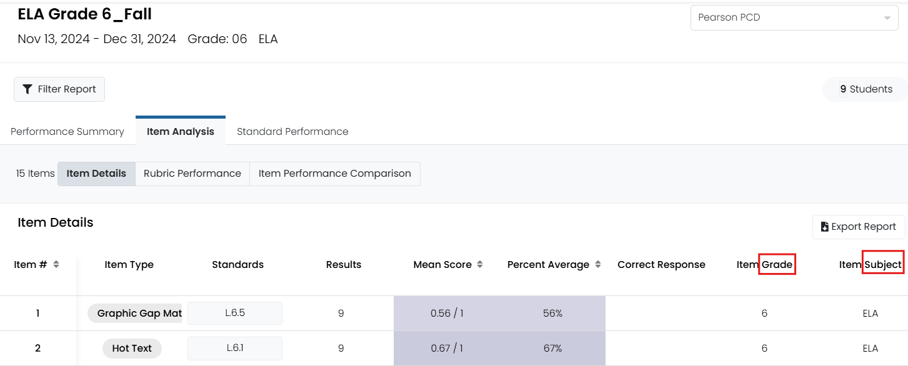Switch to the Standard Performance tab
The image size is (908, 366).
pyautogui.click(x=292, y=131)
